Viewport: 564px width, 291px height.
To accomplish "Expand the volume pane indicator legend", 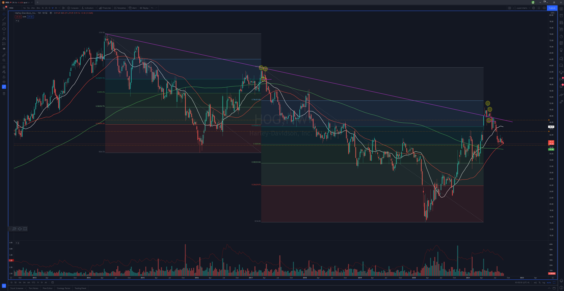I will (x=17, y=243).
